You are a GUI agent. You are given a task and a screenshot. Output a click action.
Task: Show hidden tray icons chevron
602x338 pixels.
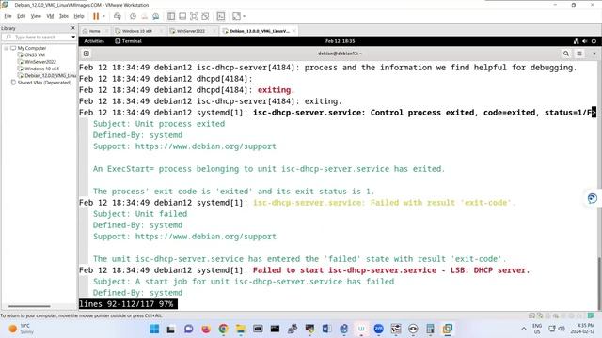(524, 329)
